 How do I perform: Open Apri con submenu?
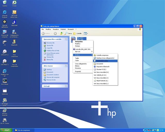point(83,52)
